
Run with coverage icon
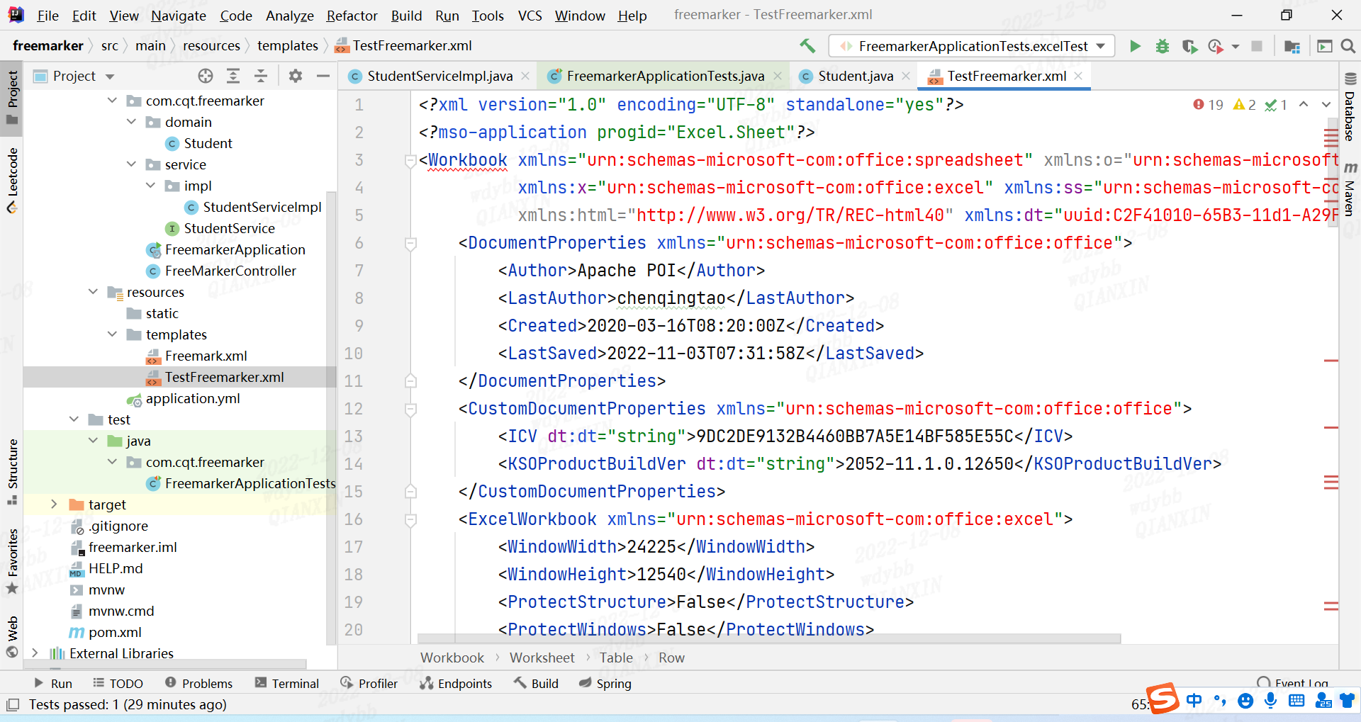(x=1189, y=46)
